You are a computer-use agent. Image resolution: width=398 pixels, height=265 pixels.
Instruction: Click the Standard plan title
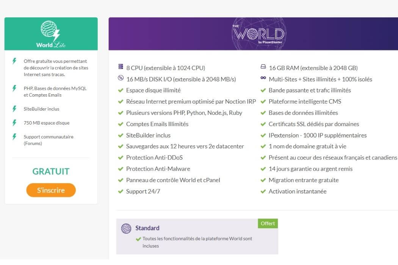[147, 228]
